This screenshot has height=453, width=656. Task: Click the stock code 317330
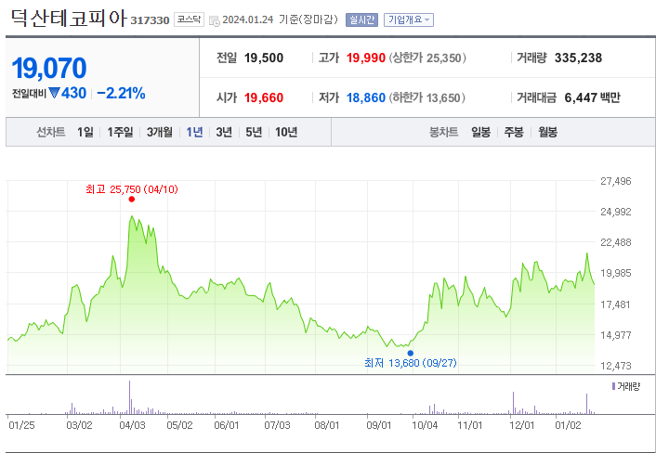click(150, 20)
